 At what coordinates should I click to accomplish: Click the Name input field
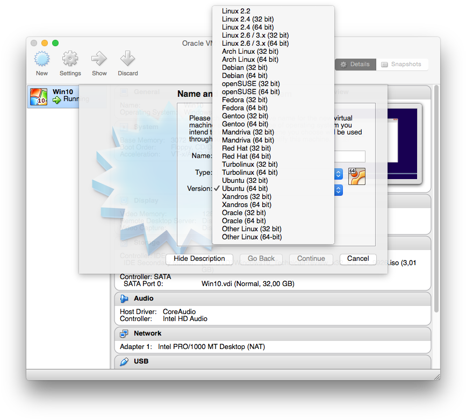(352, 156)
